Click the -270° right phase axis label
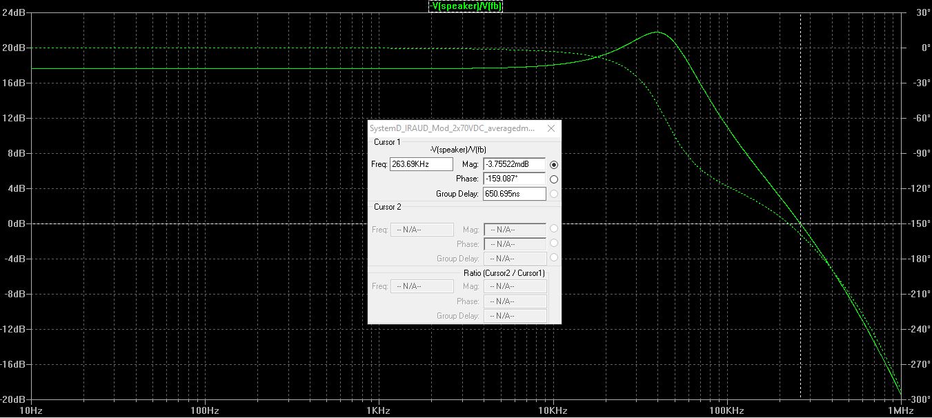The height and width of the screenshot is (418, 932). [920, 364]
